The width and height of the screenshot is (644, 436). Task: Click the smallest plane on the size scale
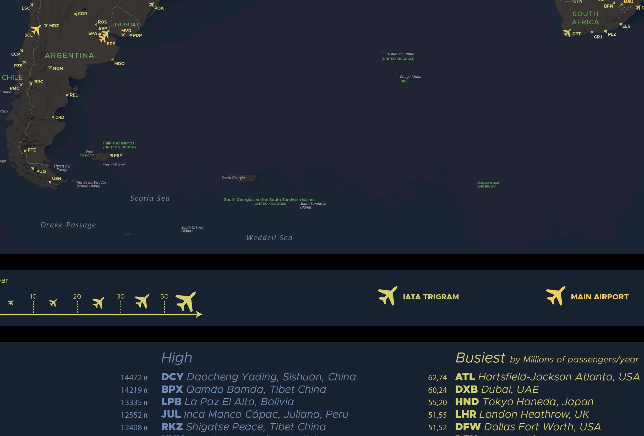[11, 303]
